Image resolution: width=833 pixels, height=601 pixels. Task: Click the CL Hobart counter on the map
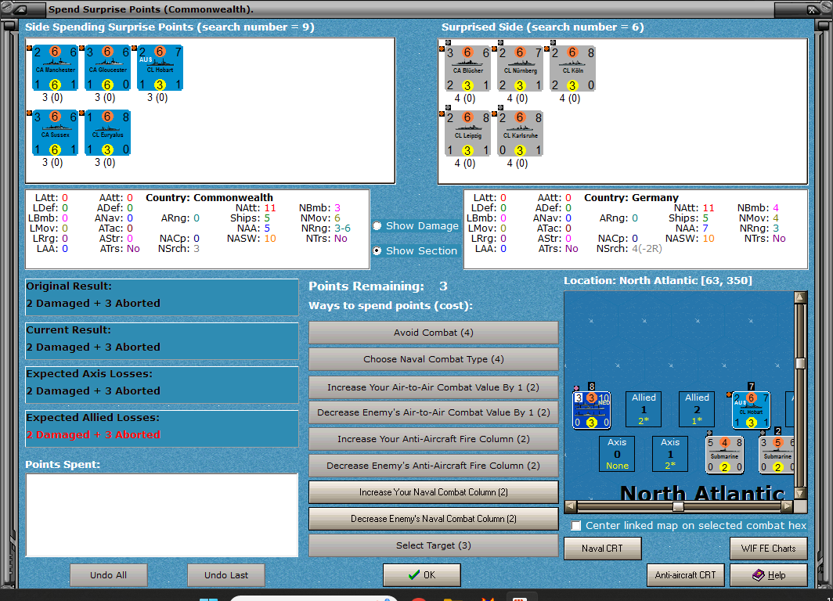coord(751,410)
